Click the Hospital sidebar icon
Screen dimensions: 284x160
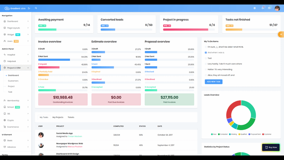click(5, 55)
